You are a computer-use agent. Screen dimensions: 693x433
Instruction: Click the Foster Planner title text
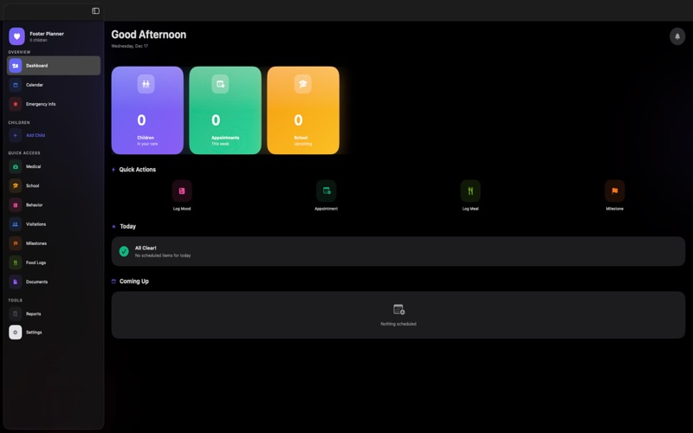[x=47, y=34]
